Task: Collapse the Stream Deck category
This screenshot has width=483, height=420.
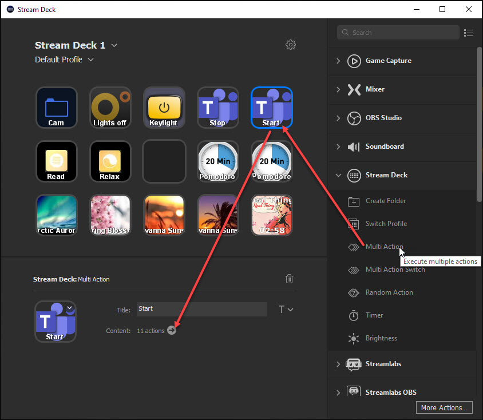Action: 338,175
